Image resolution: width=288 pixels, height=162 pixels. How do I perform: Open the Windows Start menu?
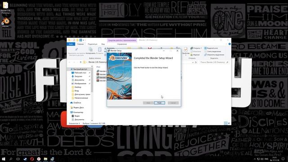tap(4, 159)
